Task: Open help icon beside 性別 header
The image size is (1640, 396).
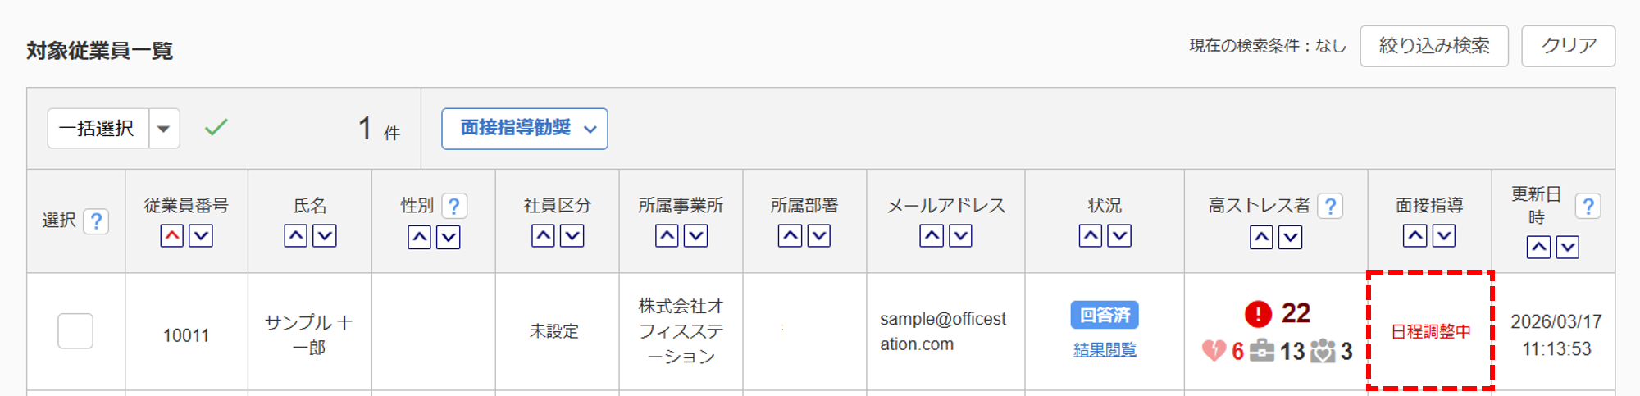Action: [x=454, y=206]
